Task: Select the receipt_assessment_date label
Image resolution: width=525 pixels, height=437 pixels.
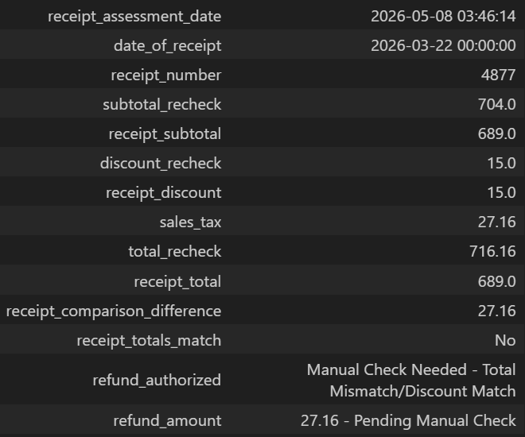Action: tap(134, 17)
